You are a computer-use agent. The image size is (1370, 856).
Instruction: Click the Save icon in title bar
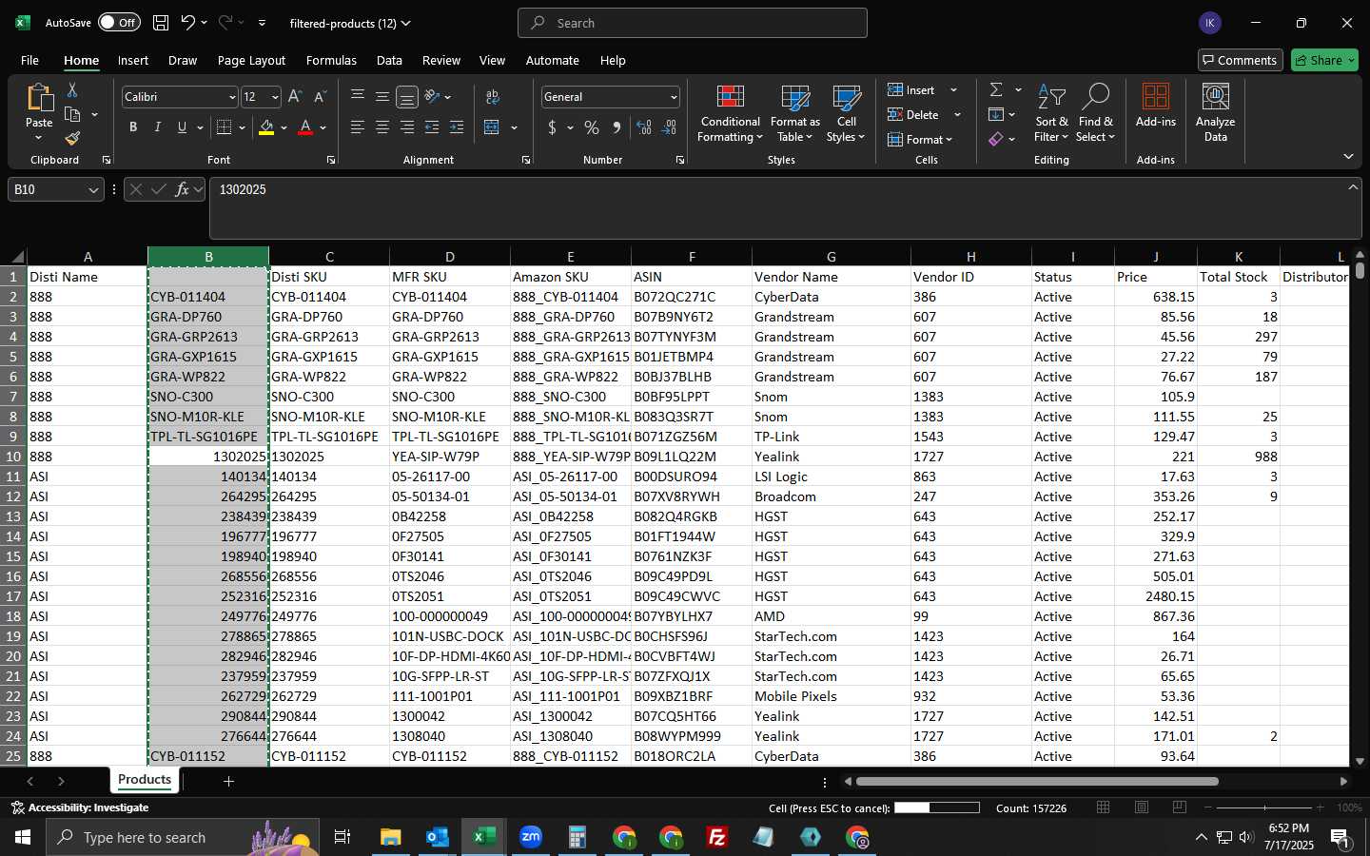pyautogui.click(x=161, y=23)
